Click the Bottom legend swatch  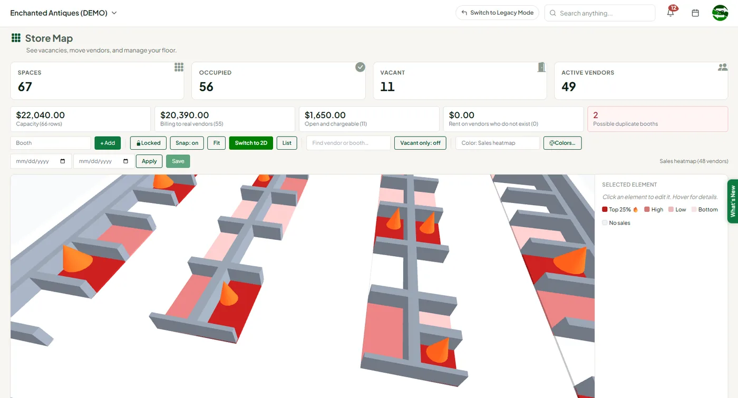click(694, 210)
